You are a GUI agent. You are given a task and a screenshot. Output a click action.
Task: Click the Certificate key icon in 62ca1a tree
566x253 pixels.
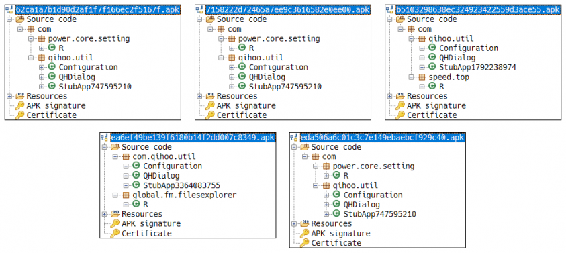20,115
